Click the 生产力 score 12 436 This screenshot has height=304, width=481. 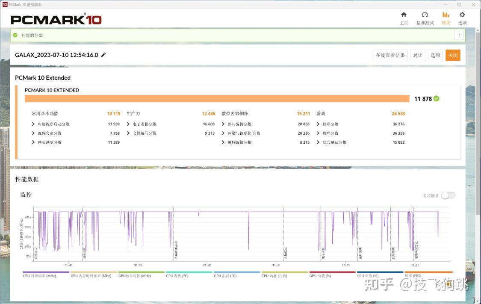(x=209, y=113)
